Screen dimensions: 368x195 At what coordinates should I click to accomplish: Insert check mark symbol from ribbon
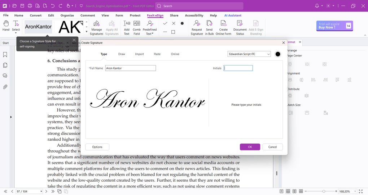165,23
